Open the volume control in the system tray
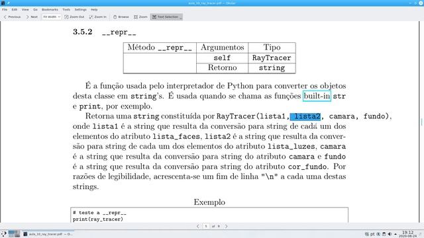Viewport: 424px width, 238px height. [390, 234]
